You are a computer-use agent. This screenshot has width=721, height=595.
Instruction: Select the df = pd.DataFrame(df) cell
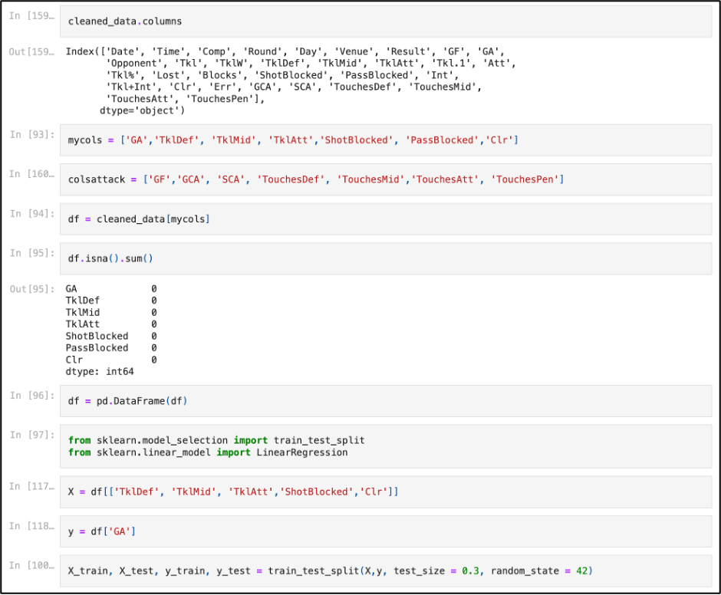pyautogui.click(x=384, y=401)
